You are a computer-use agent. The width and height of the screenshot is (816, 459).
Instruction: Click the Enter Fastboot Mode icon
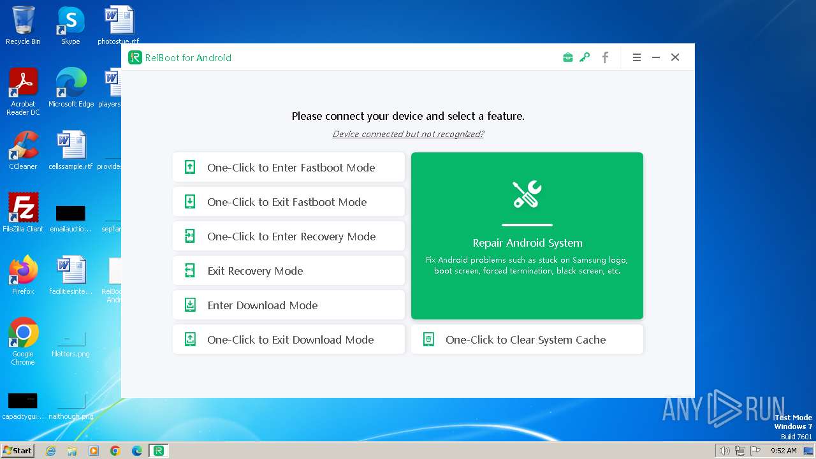190,168
